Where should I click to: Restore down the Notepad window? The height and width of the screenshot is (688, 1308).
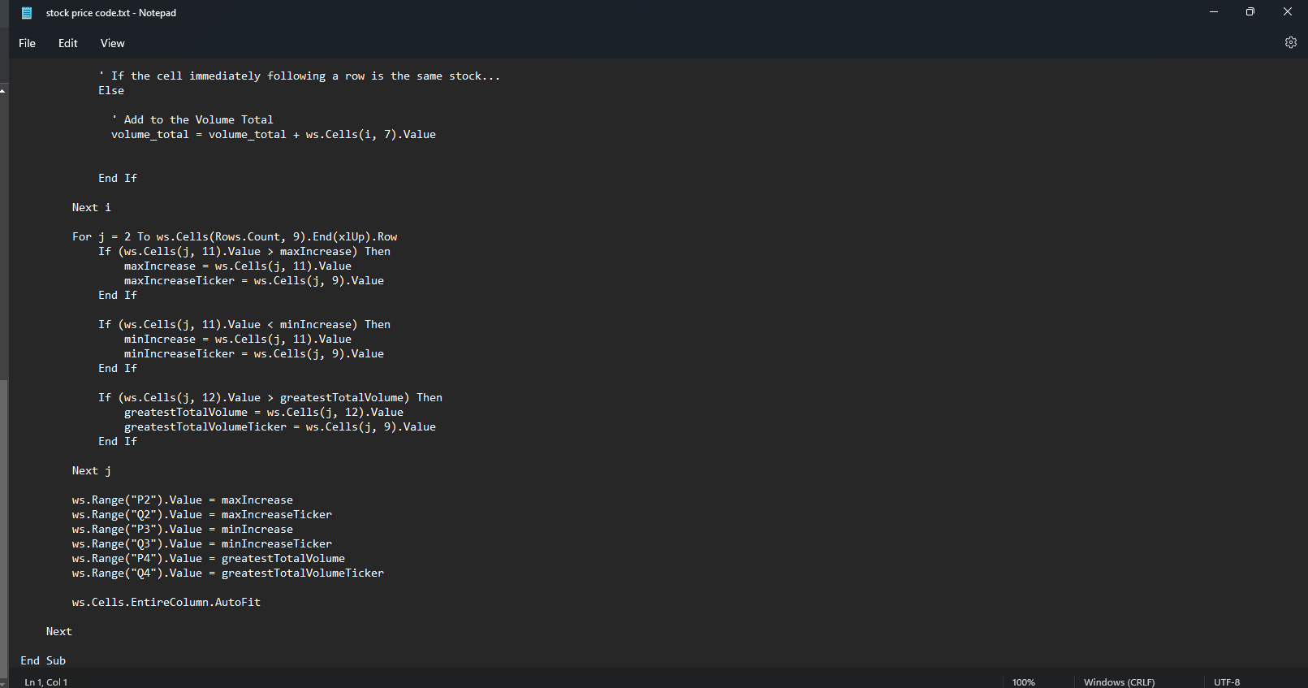(1250, 12)
